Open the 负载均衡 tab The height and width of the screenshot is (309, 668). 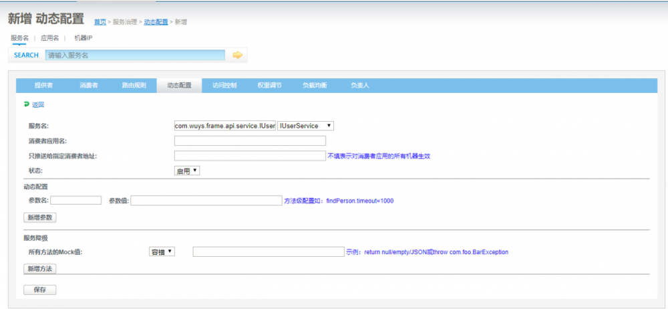click(x=315, y=86)
